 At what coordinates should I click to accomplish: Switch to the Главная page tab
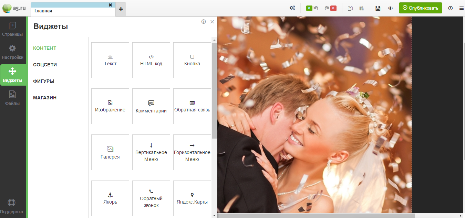(73, 11)
